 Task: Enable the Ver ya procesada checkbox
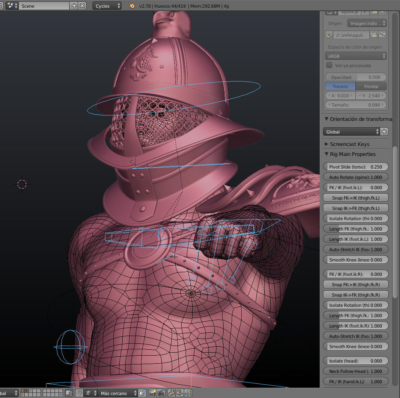[329, 65]
